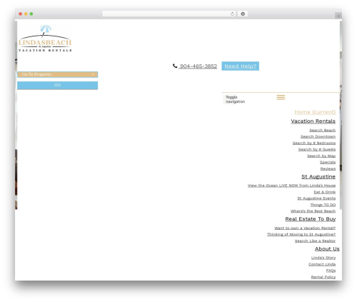Open View the Ocean LIVE NOW link
Screen dimensions: 357x302
click(291, 186)
